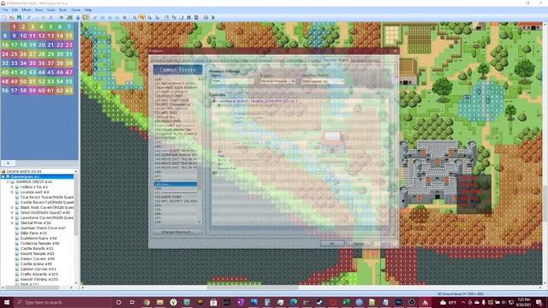This screenshot has height=308, width=548.
Task: Pick region number 27 in palette
Action: pos(33,54)
